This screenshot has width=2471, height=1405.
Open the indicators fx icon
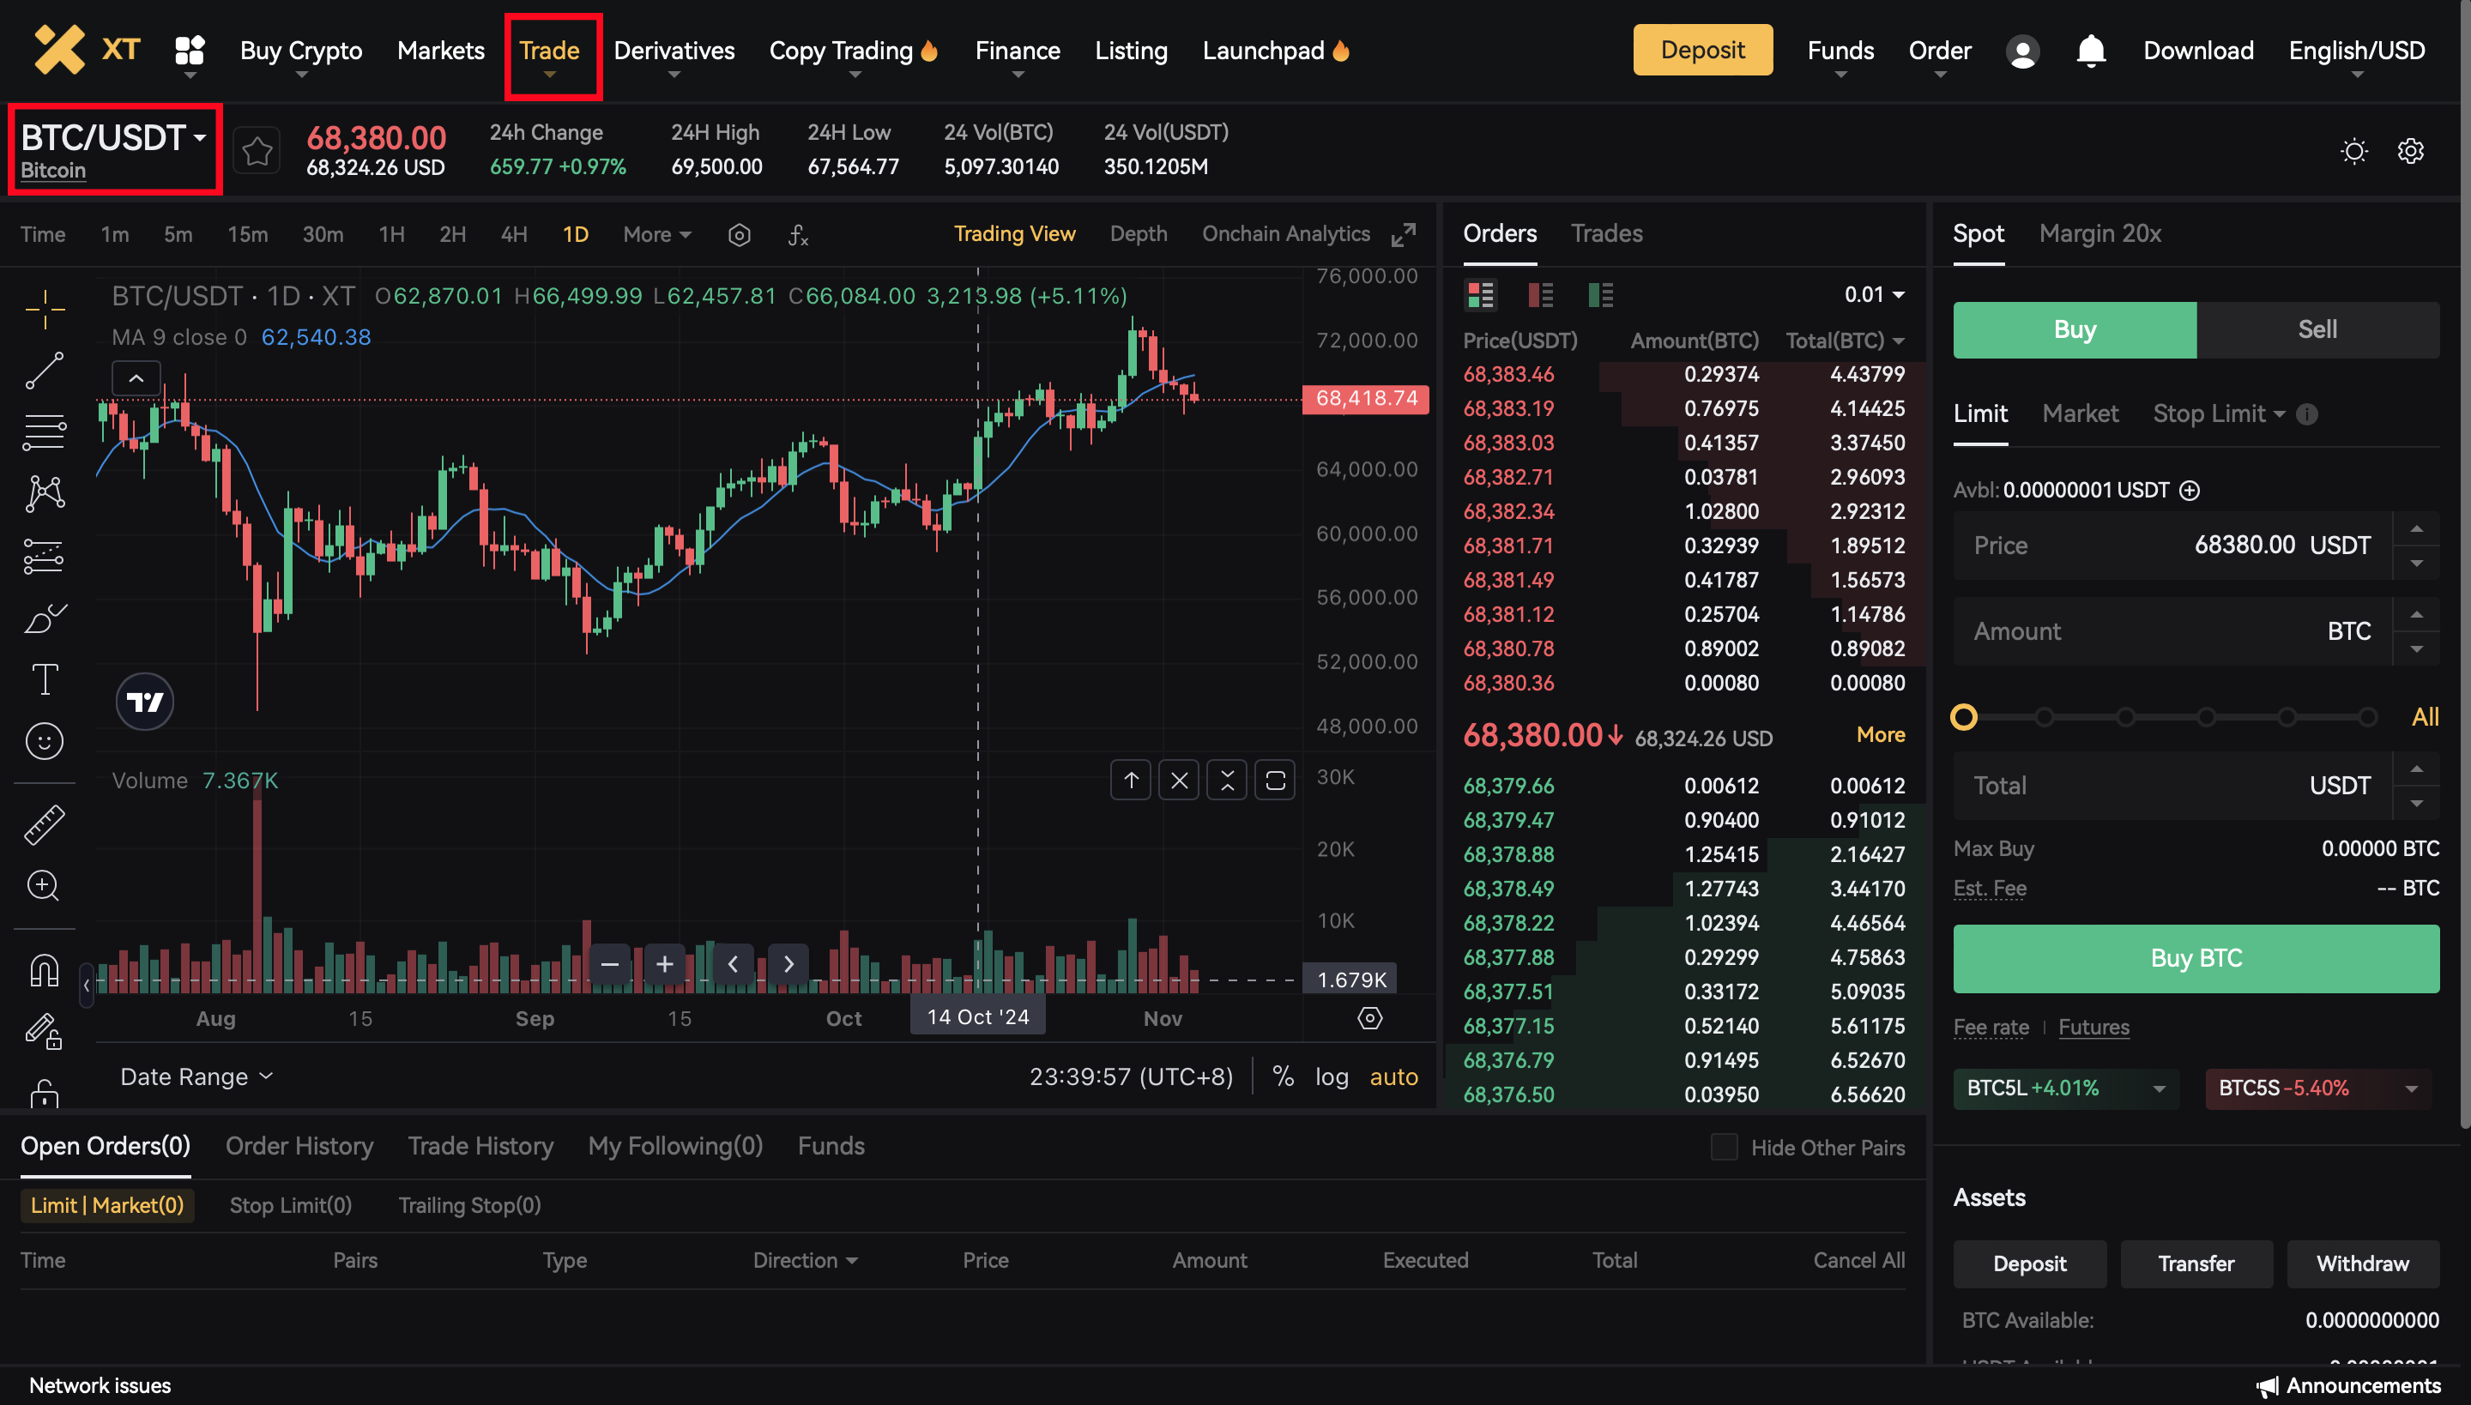coord(798,234)
